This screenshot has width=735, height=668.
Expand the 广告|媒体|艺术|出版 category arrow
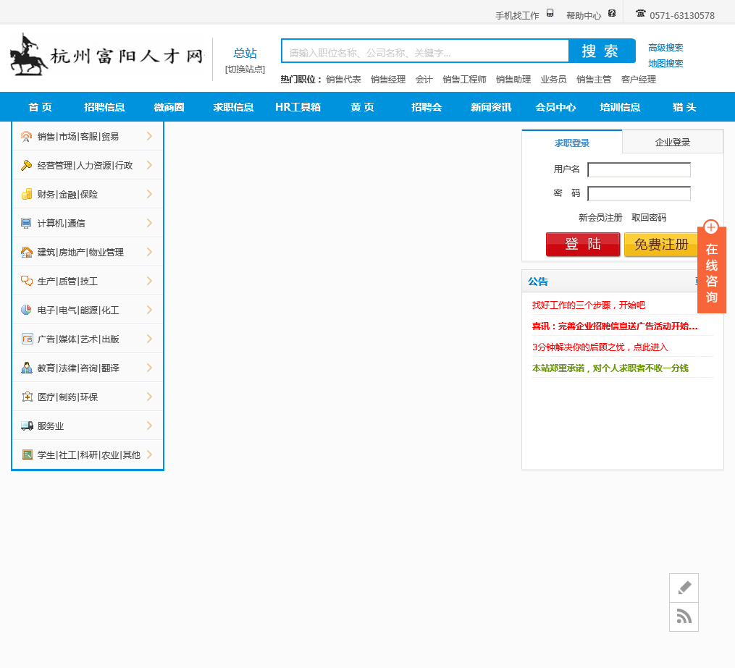(x=149, y=339)
